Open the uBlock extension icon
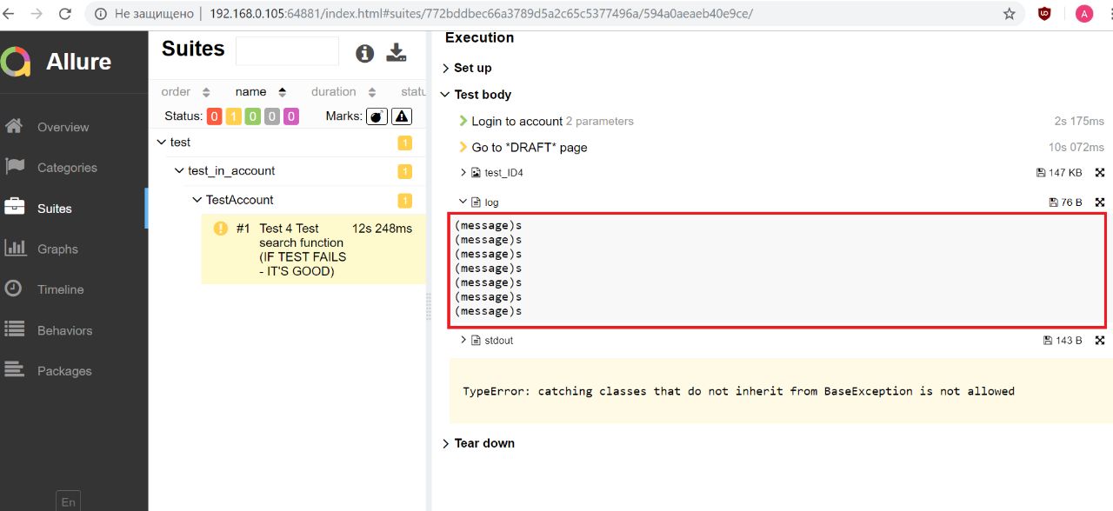 pos(1044,14)
